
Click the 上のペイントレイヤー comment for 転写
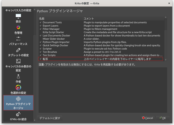tap(117, 59)
